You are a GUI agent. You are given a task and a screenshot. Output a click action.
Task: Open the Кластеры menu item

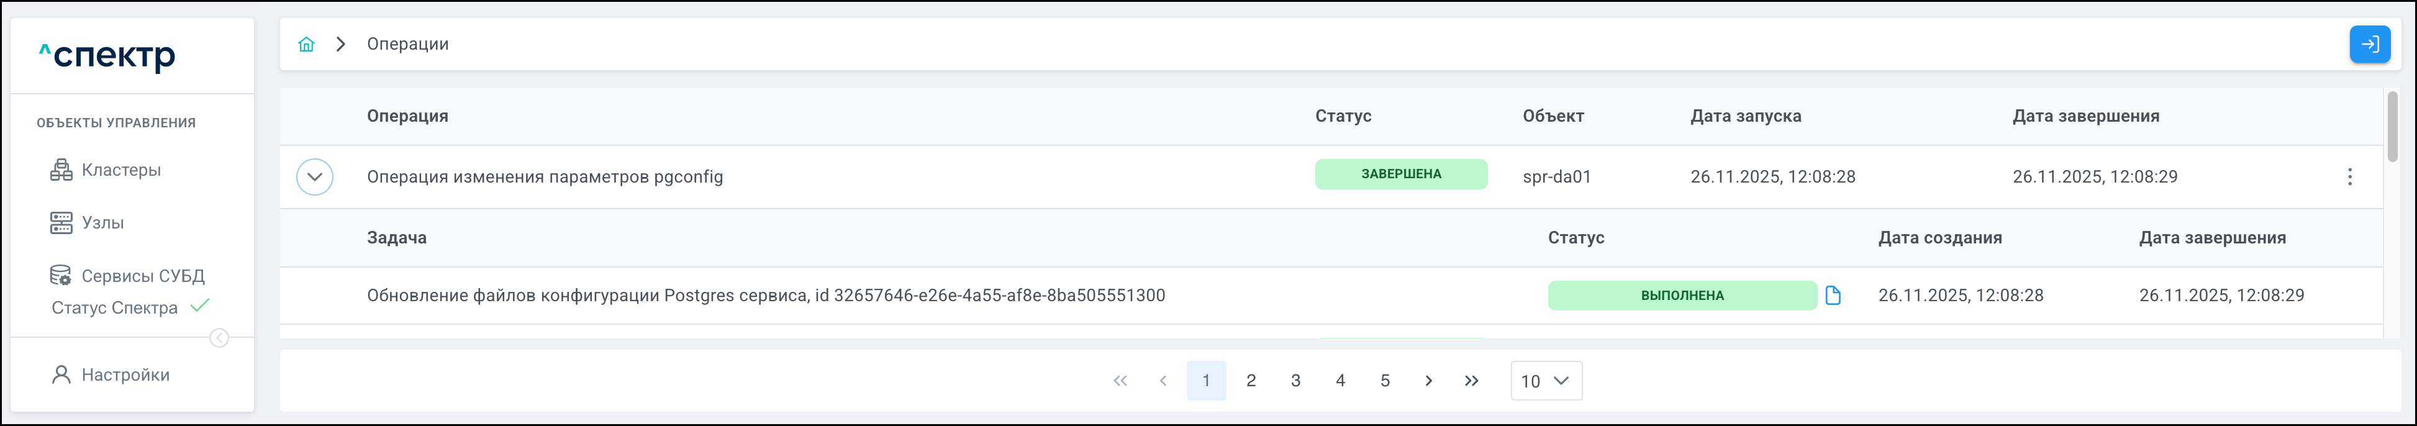point(121,170)
